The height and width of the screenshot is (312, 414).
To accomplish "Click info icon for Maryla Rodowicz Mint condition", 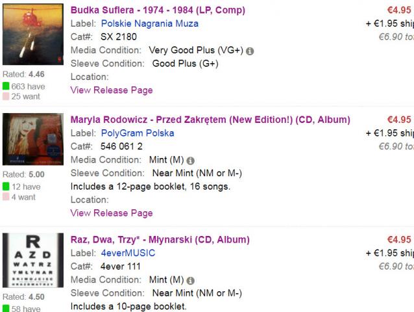I will (x=190, y=161).
